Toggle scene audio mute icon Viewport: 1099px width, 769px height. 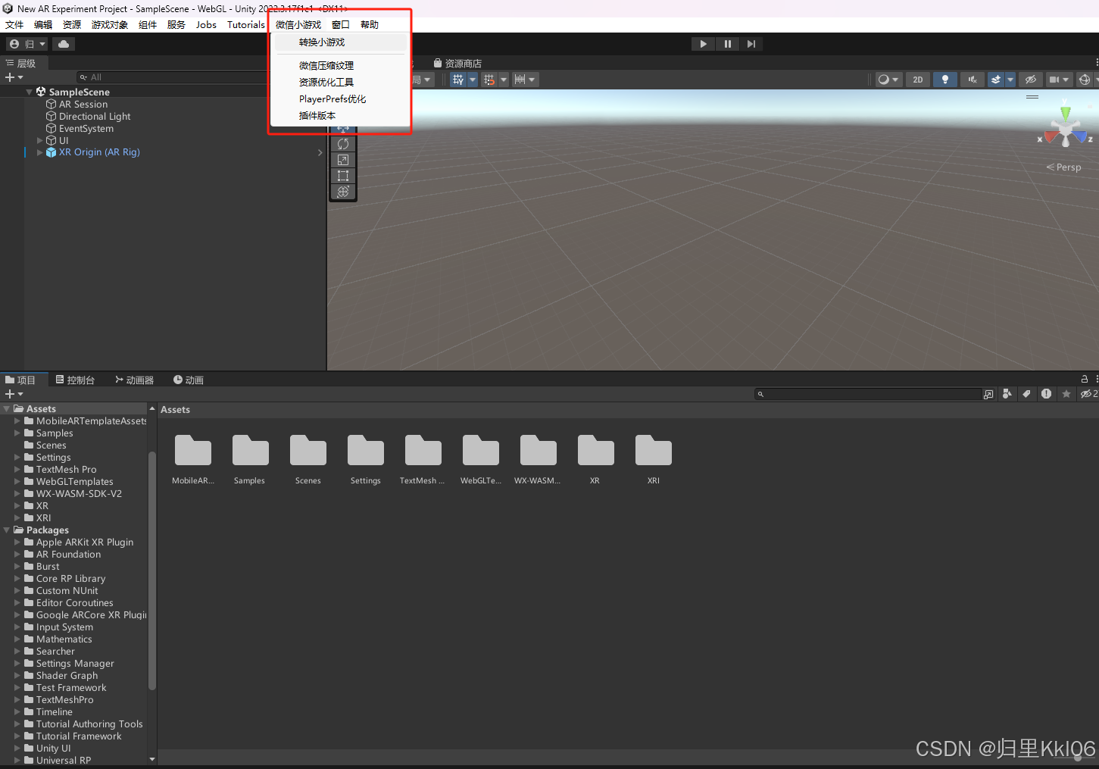pos(973,80)
